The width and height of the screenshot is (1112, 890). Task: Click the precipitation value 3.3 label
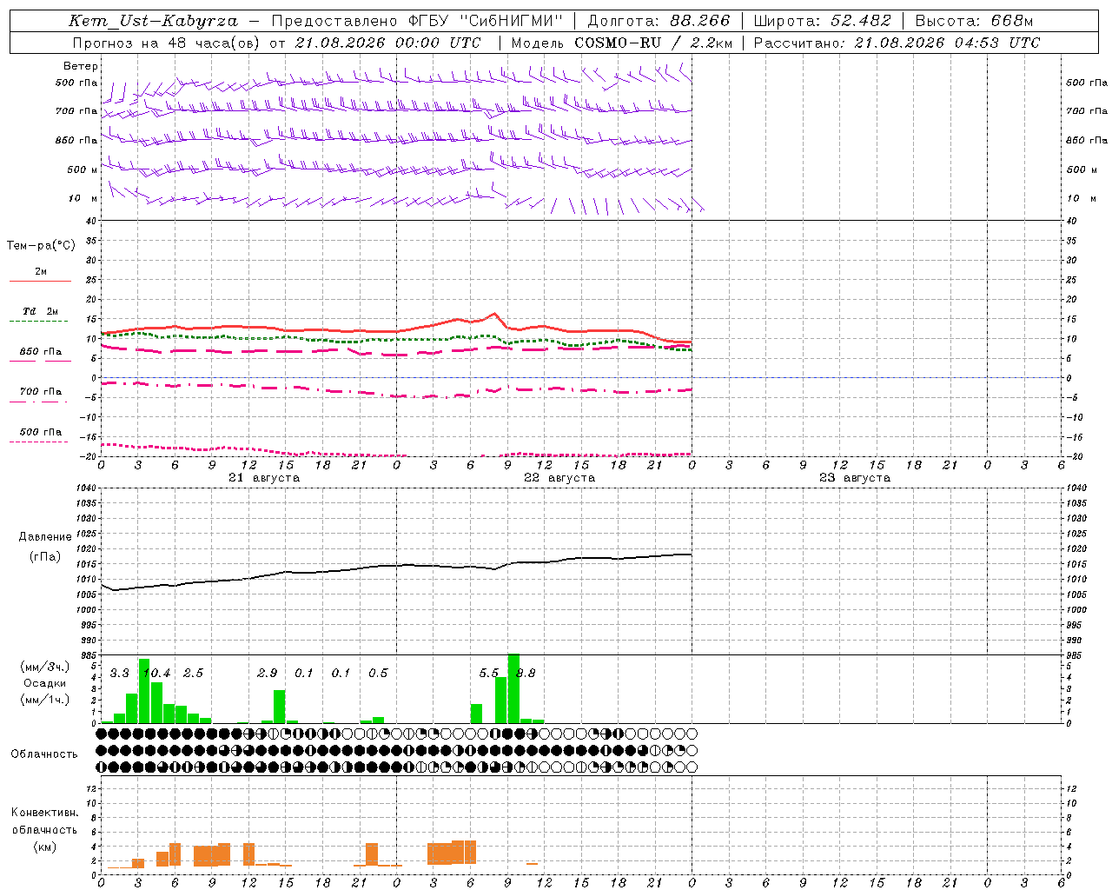coord(119,673)
